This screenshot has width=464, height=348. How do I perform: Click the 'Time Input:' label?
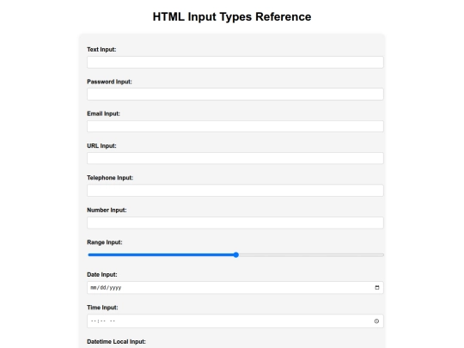coord(102,308)
